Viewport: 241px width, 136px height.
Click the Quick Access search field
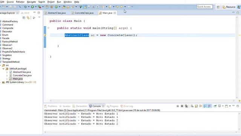(204, 7)
